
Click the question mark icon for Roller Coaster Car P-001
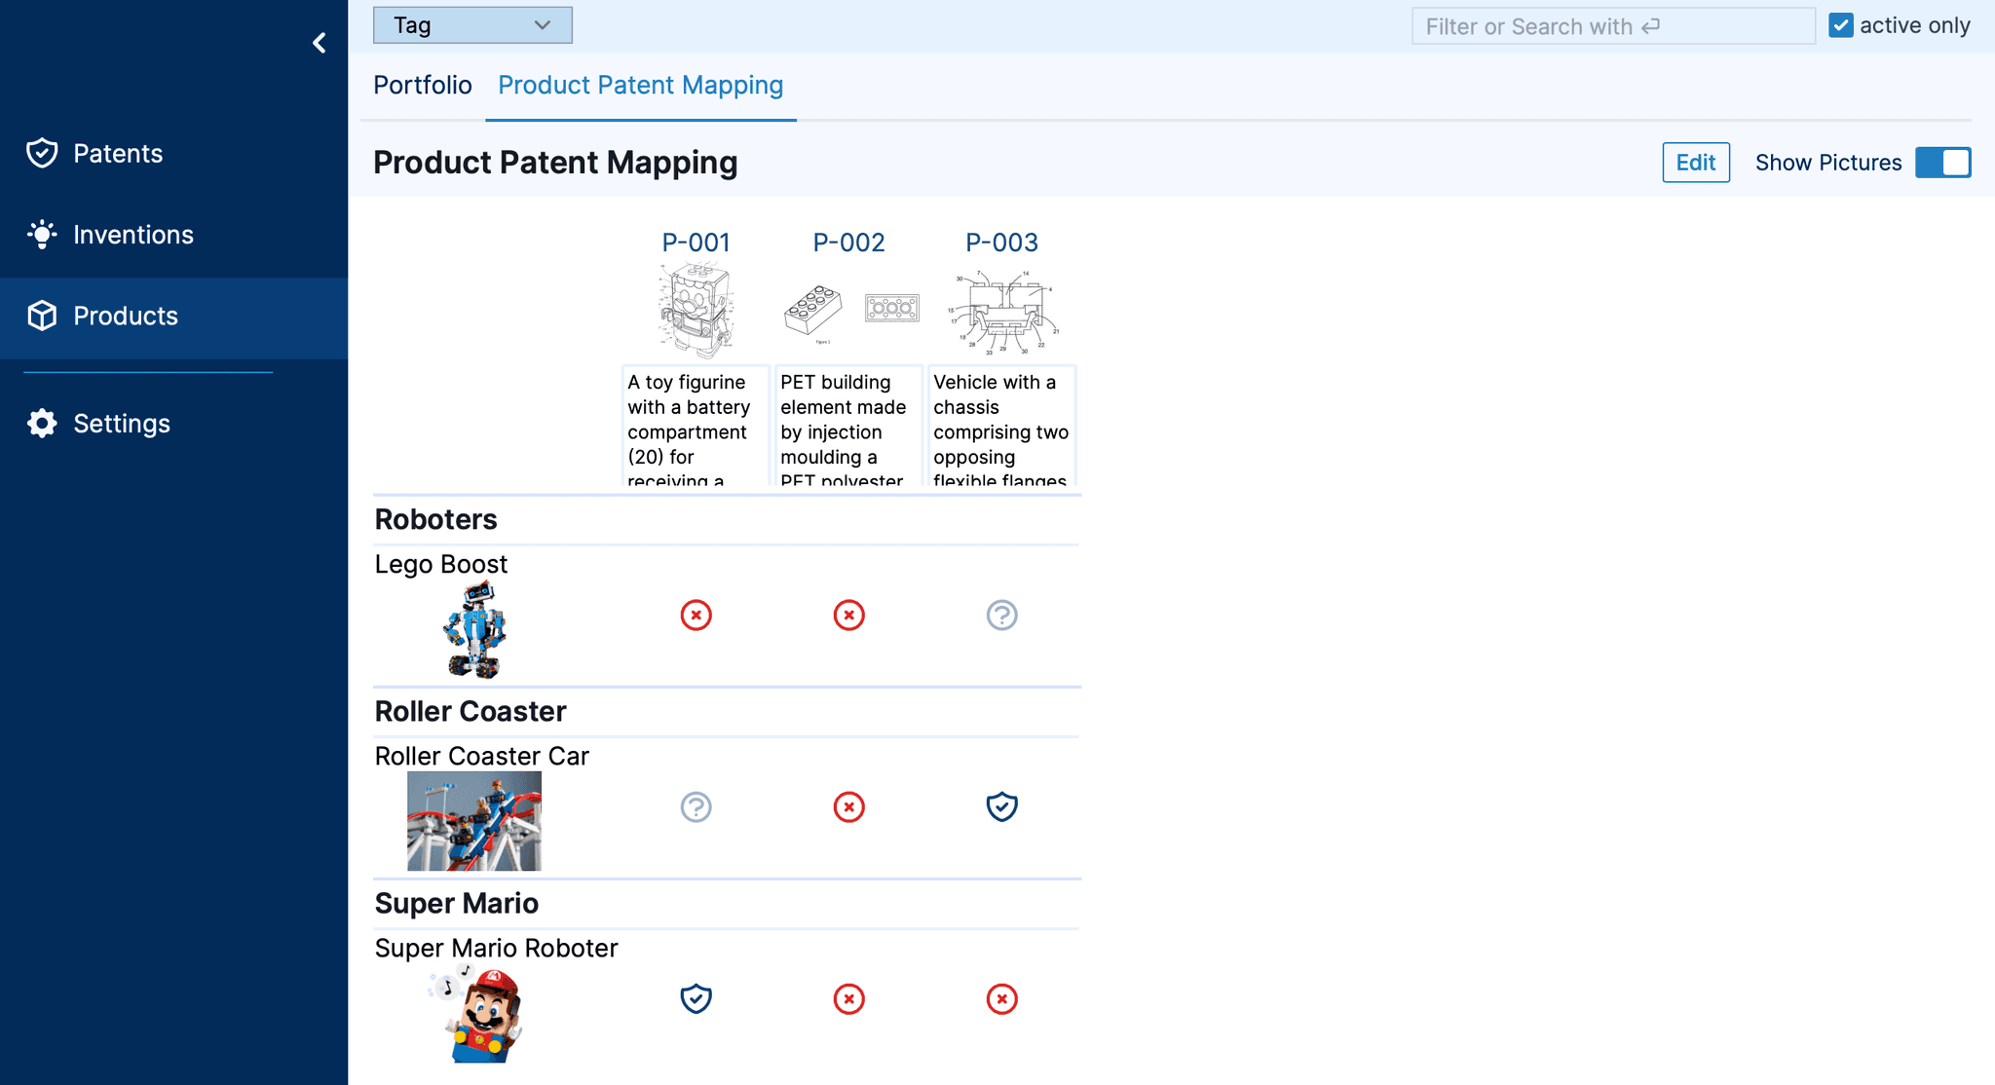[x=695, y=805]
